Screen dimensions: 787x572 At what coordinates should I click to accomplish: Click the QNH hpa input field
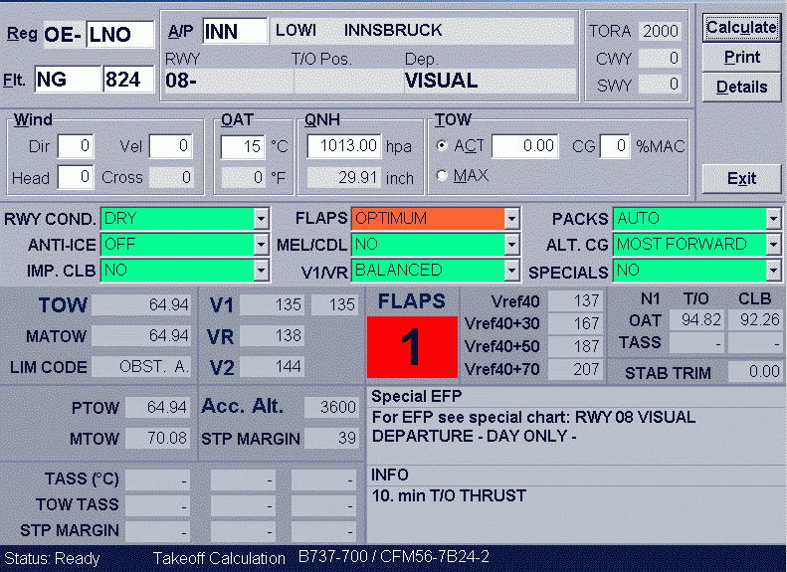click(x=344, y=147)
